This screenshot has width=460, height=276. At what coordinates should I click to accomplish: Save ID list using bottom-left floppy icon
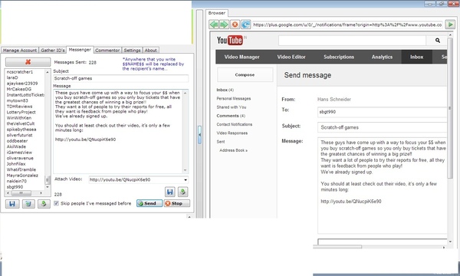pyautogui.click(x=12, y=204)
